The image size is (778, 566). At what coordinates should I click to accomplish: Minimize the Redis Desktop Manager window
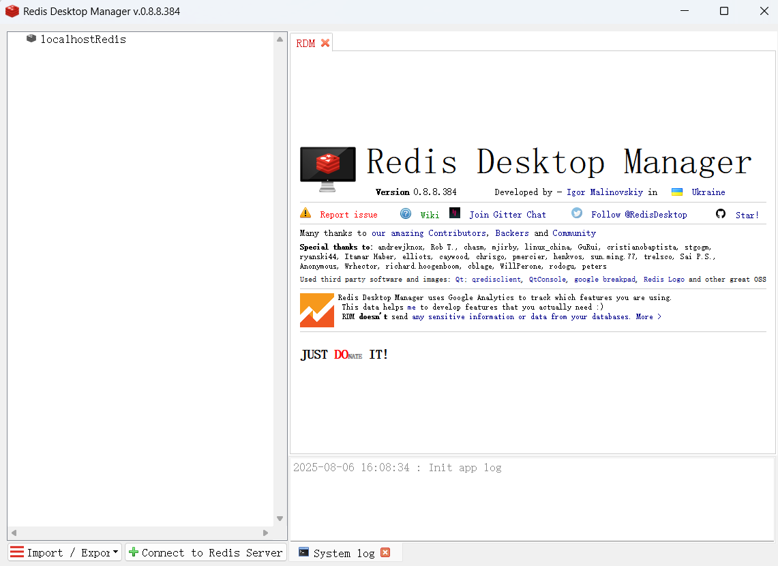coord(685,11)
